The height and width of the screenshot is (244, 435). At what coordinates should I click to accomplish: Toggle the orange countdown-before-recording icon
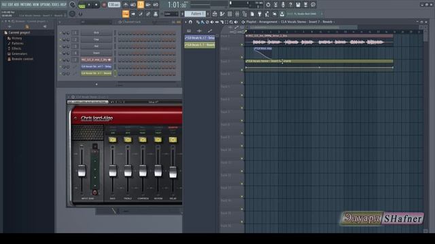tap(141, 5)
